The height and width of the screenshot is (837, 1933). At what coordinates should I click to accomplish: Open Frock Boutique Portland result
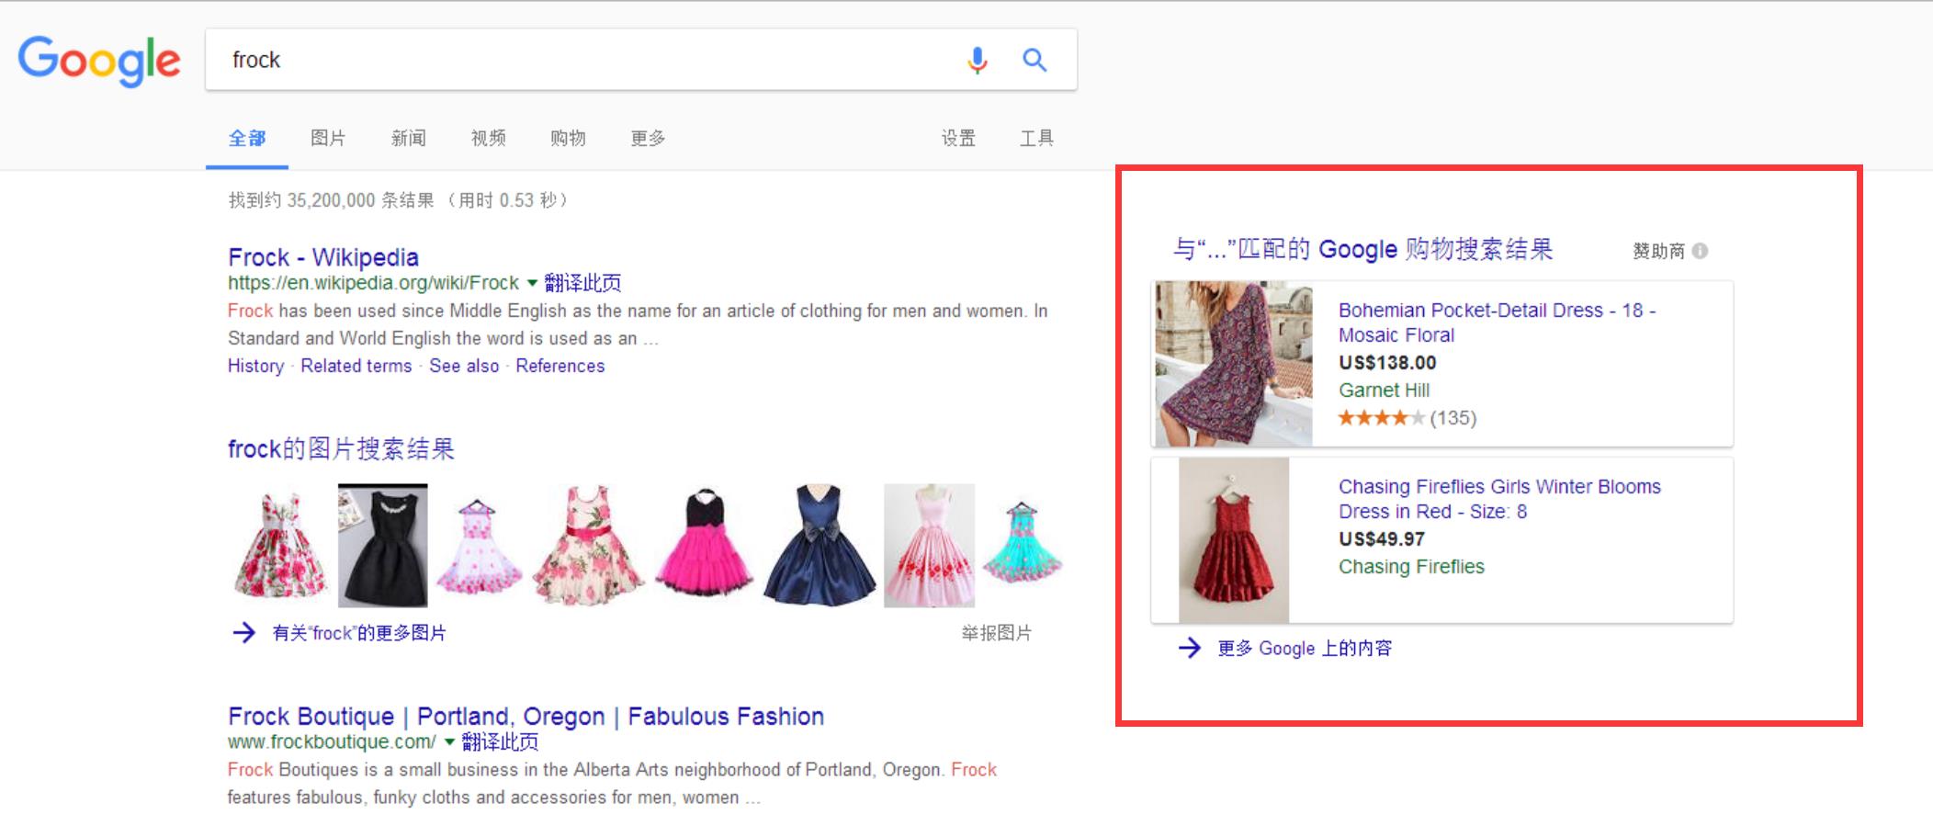(x=526, y=717)
